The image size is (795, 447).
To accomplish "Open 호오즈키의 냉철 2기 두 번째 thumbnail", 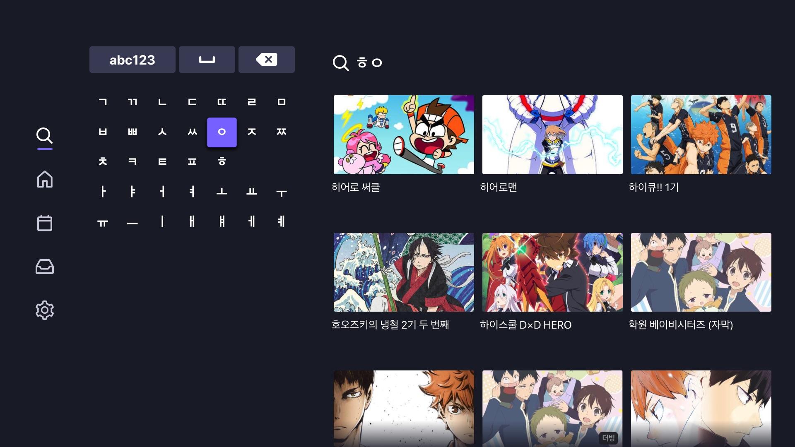I will [x=404, y=272].
